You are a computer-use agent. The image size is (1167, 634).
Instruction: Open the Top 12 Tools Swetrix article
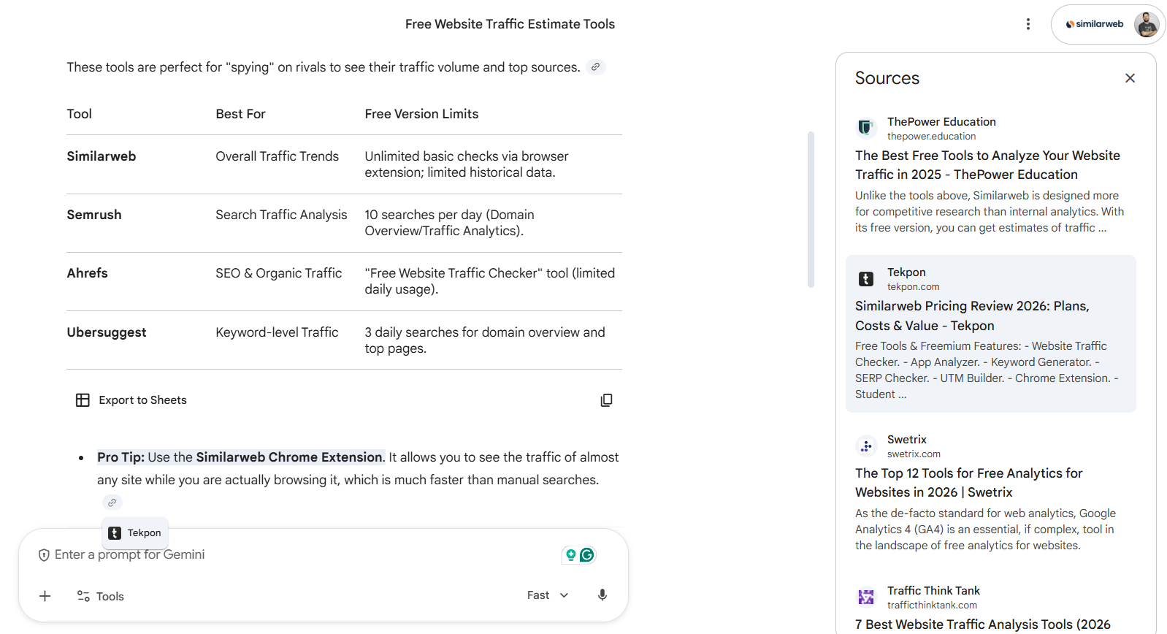coord(968,483)
